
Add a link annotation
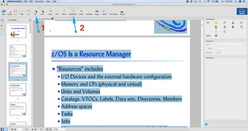click(x=225, y=22)
